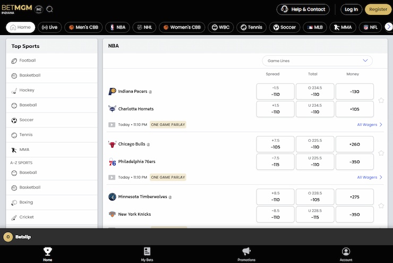Open the Soccer tab in top nav
This screenshot has width=393, height=263.
tap(285, 27)
